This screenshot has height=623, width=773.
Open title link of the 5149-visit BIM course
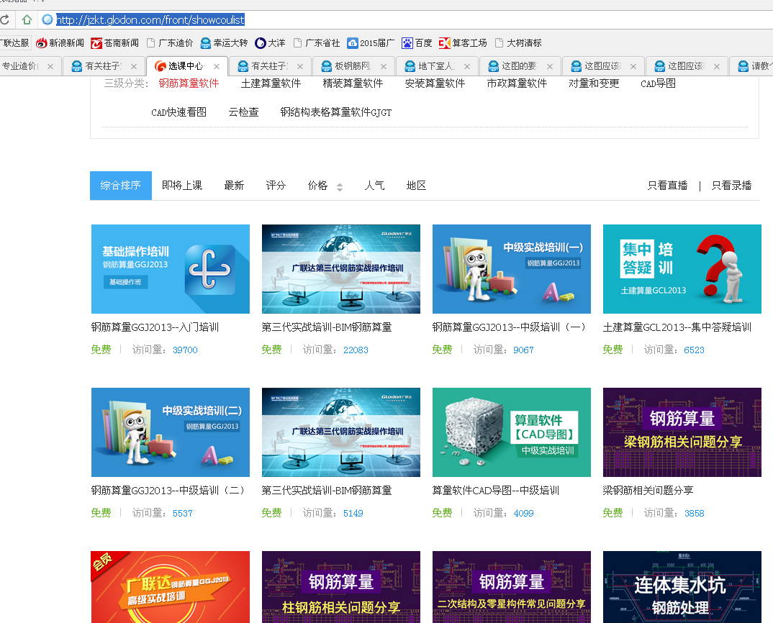pos(327,491)
